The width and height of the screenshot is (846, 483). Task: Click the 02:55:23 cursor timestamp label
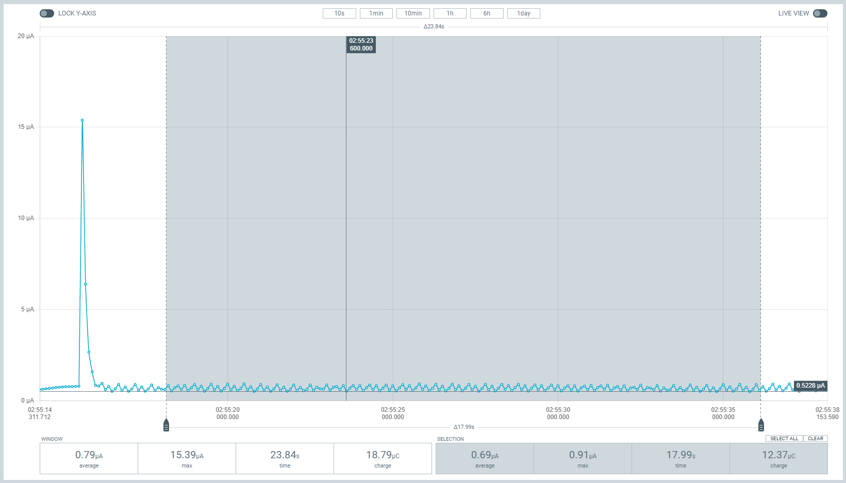(361, 45)
